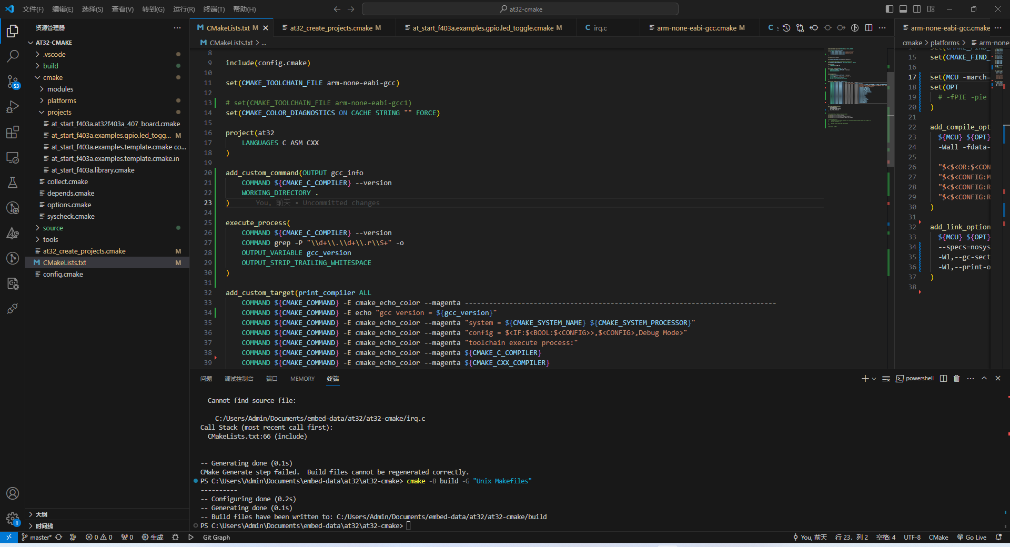Viewport: 1010px width, 547px height.
Task: Open the 终端(T) menu
Action: tap(214, 9)
